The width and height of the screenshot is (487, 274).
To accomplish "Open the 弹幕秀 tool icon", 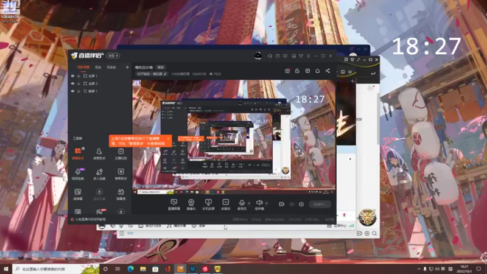I will pos(121,194).
